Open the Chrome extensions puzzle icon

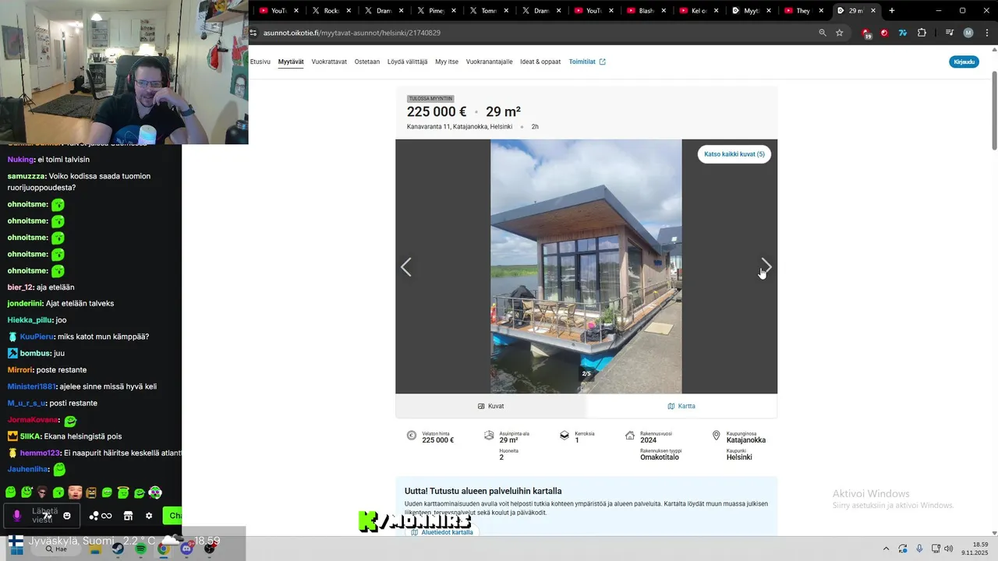[x=922, y=33]
